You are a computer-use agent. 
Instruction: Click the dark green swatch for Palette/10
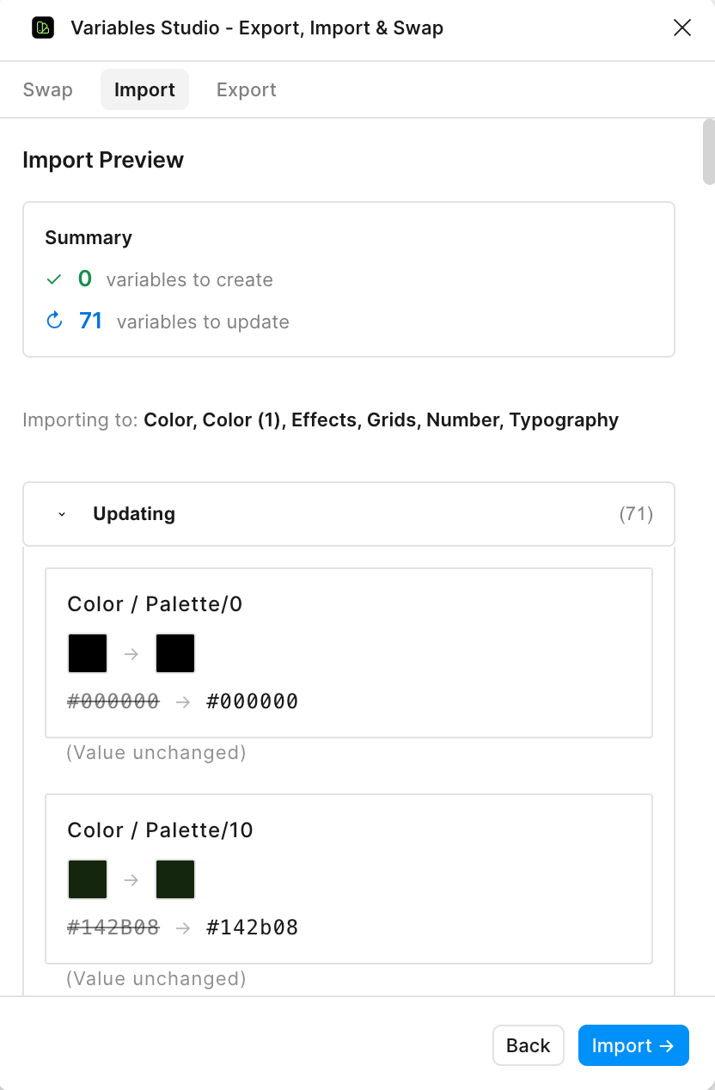[x=174, y=879]
